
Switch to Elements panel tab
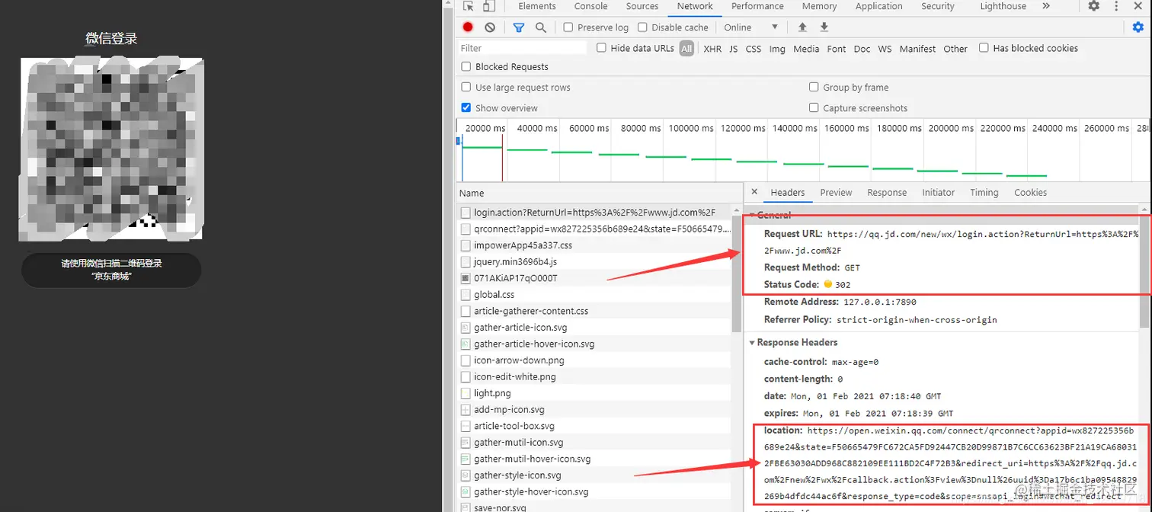[537, 6]
